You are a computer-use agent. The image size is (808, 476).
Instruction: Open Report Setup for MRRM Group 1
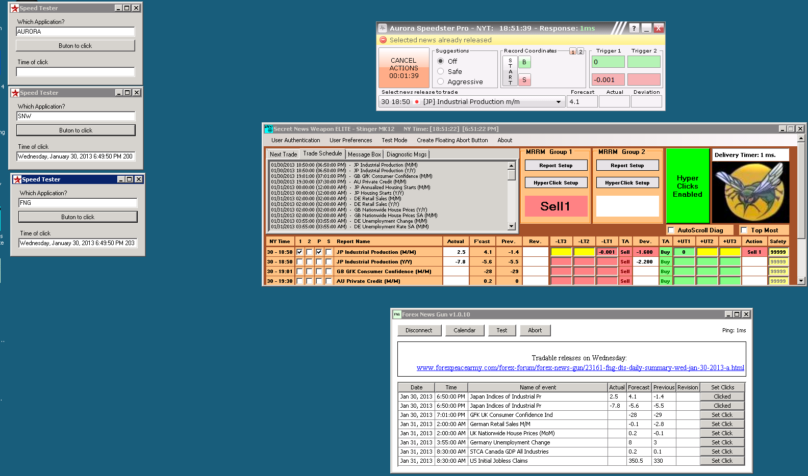(556, 166)
